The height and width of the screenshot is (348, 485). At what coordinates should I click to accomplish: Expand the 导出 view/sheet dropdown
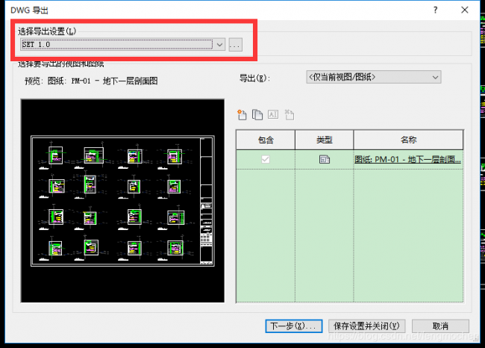pos(373,77)
